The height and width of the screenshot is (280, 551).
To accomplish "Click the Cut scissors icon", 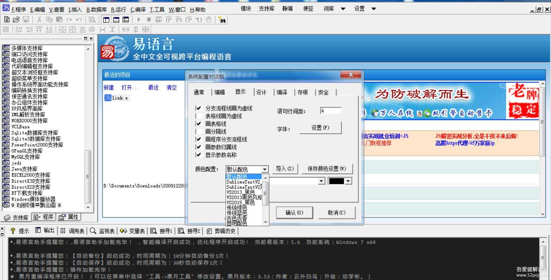I will coord(39,20).
